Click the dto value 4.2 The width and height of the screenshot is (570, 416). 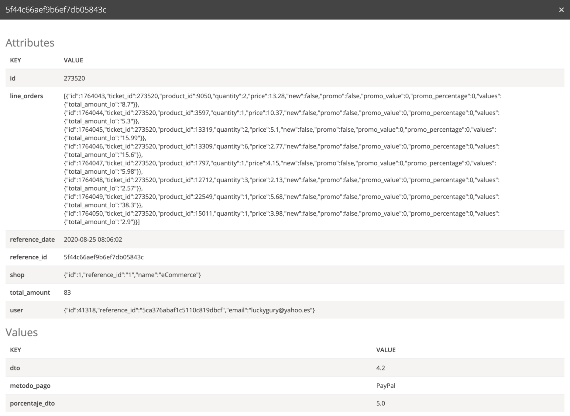pos(380,368)
